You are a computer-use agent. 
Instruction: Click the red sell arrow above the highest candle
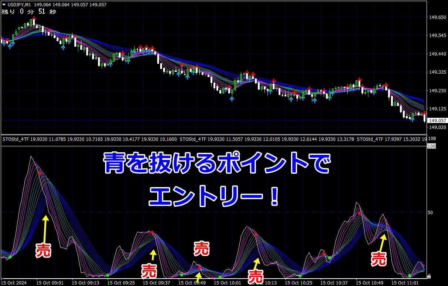point(34,19)
